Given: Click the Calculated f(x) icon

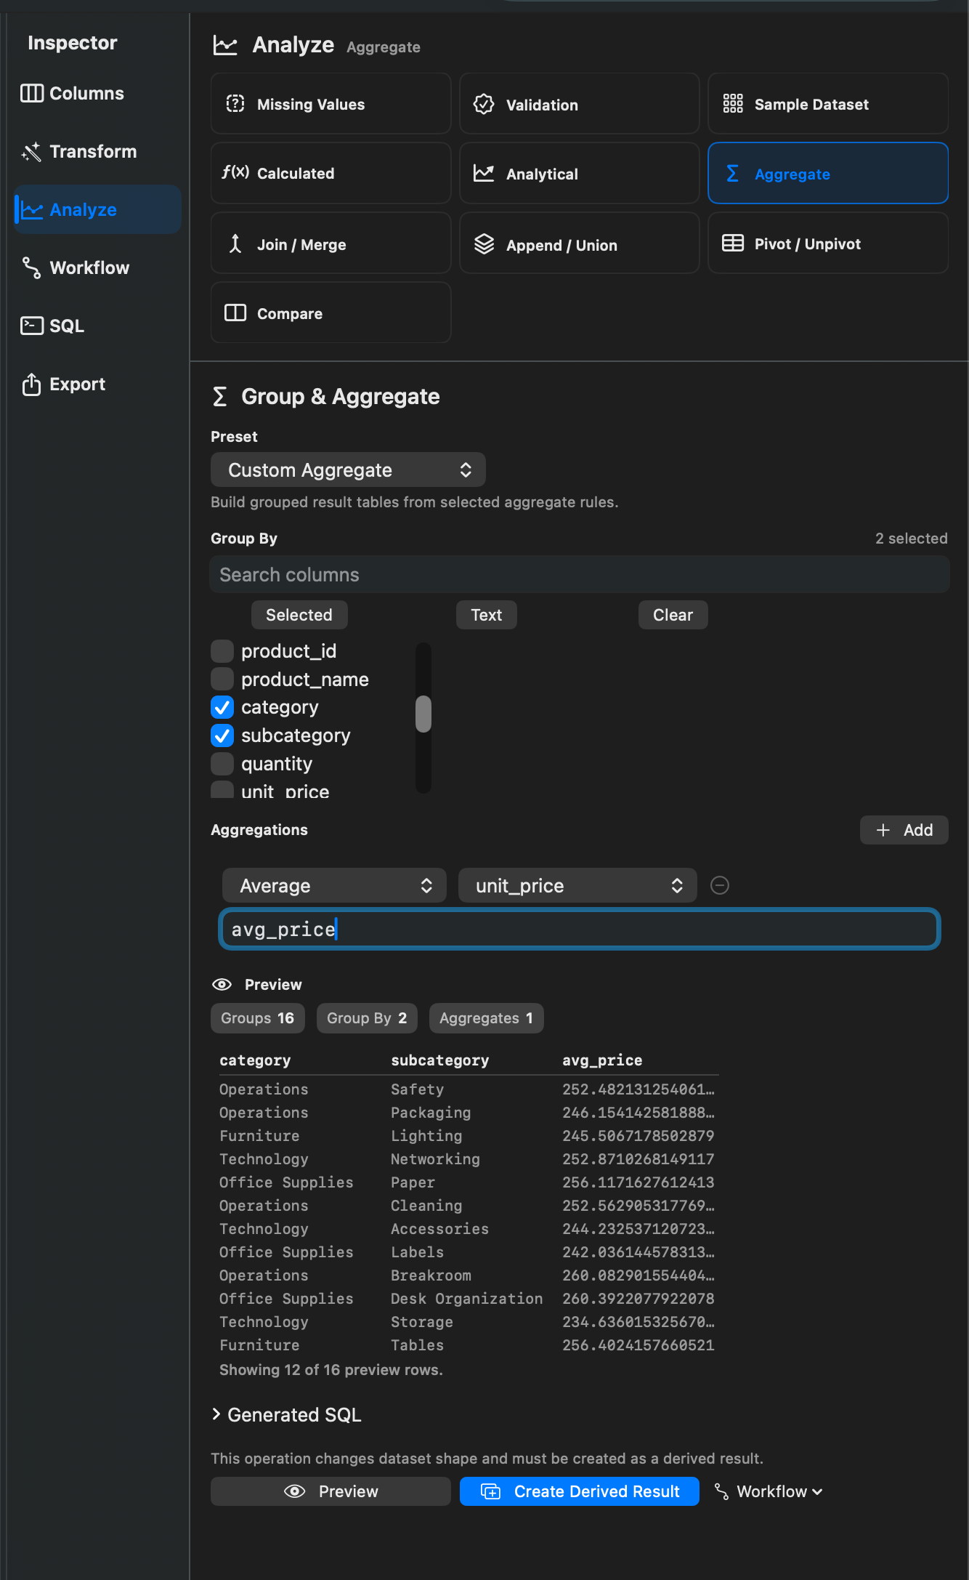Looking at the screenshot, I should tap(235, 172).
